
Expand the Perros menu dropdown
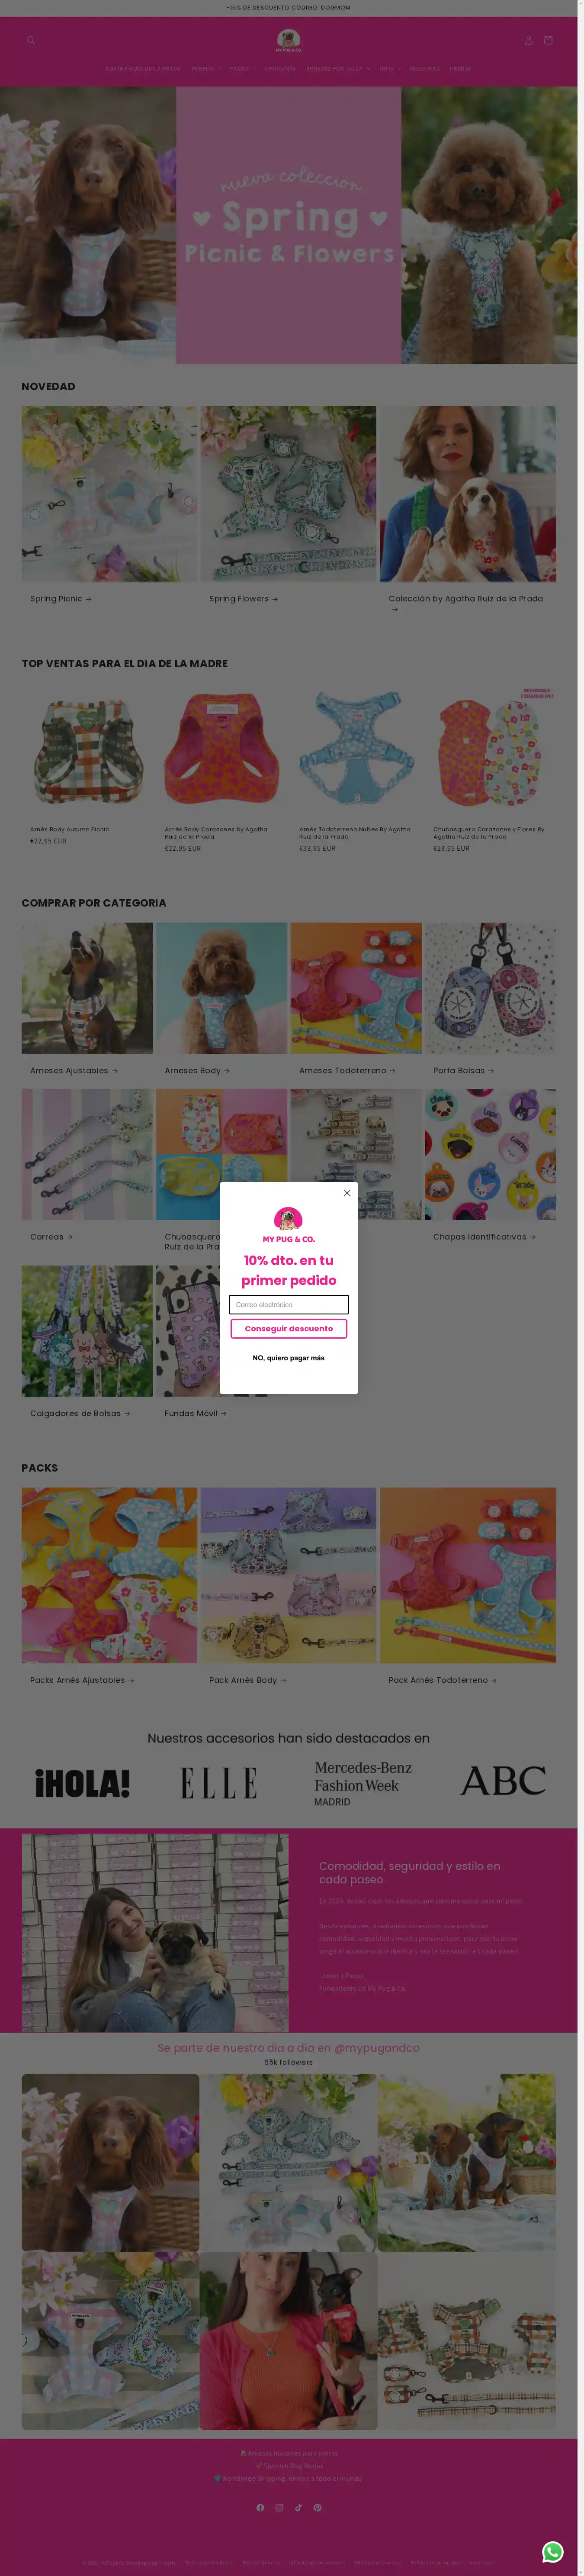pyautogui.click(x=206, y=69)
